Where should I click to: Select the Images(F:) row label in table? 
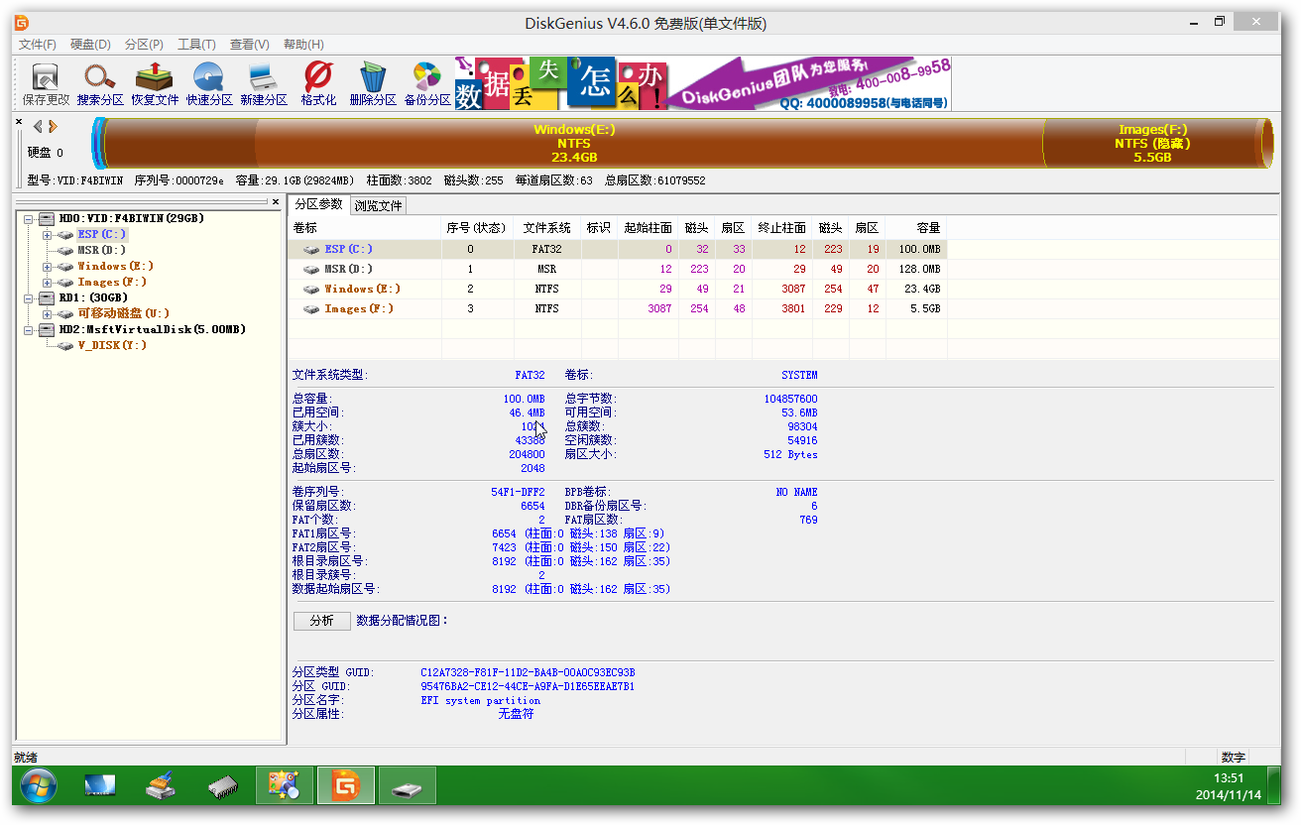(x=359, y=309)
